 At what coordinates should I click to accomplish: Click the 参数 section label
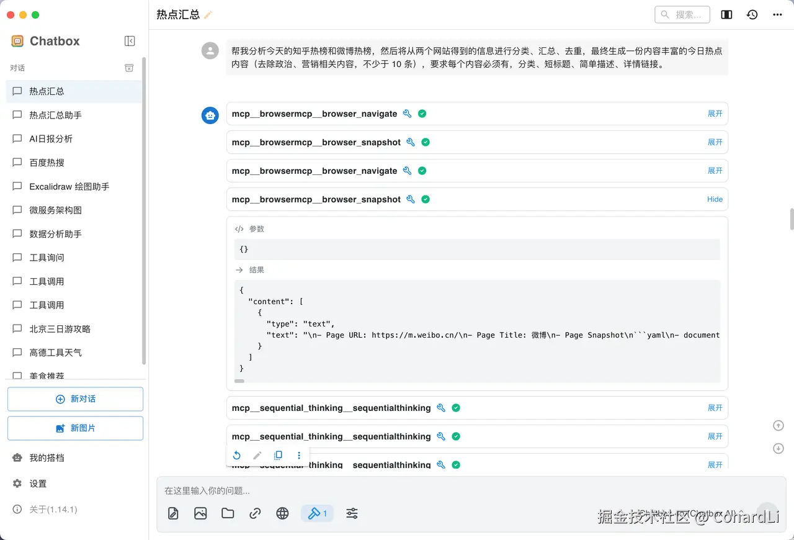(x=257, y=229)
